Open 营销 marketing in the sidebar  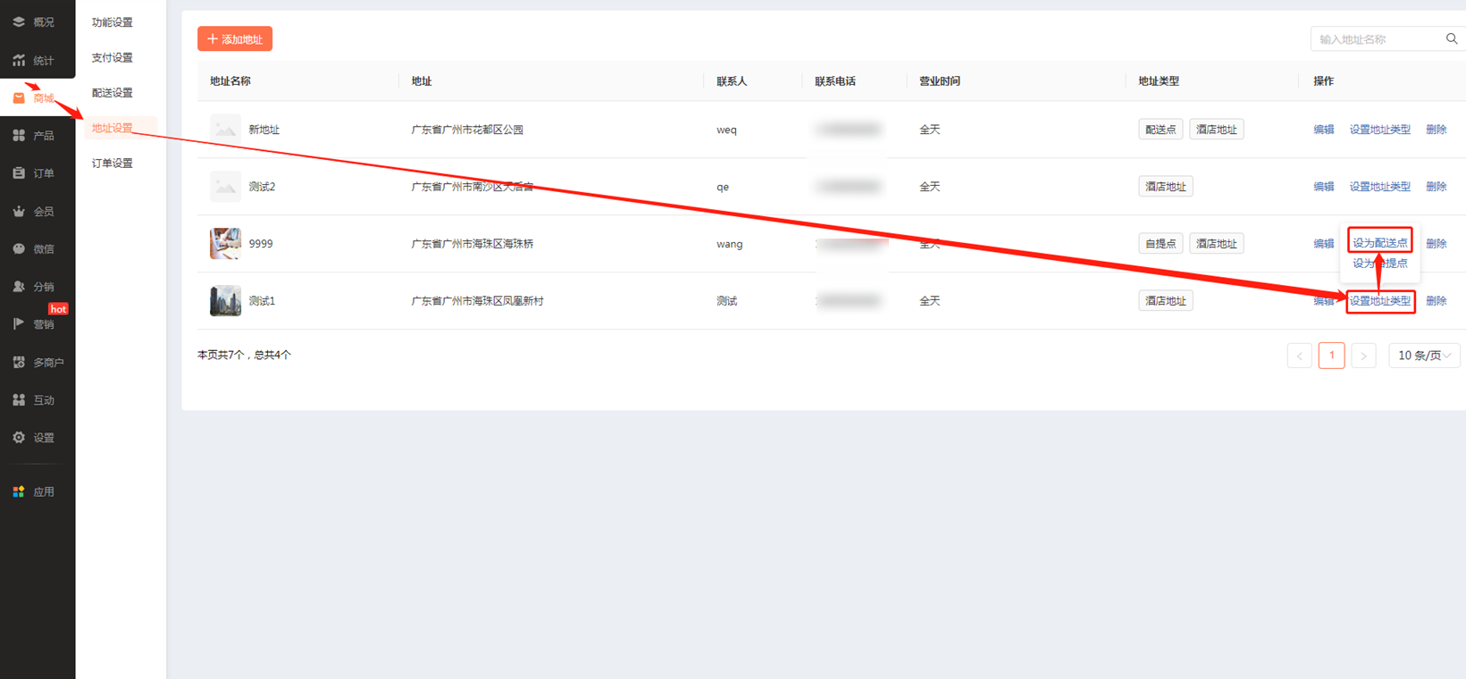(x=34, y=324)
